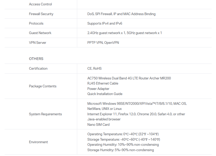The width and height of the screenshot is (216, 156).
Task: Select the Archer MR200 router line
Action: click(129, 78)
